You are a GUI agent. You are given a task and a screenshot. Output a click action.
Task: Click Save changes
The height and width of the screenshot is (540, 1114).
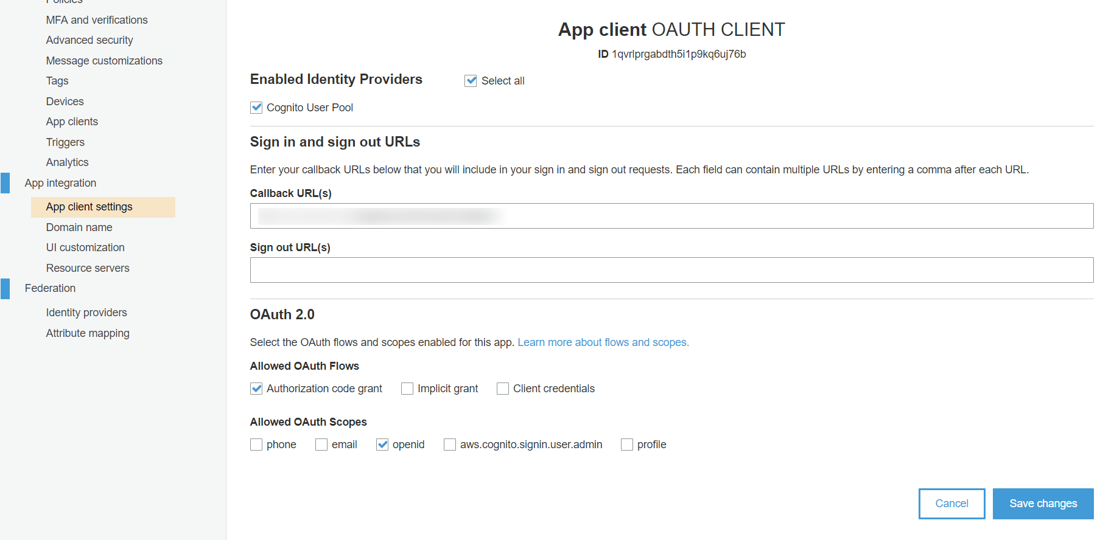(1043, 504)
